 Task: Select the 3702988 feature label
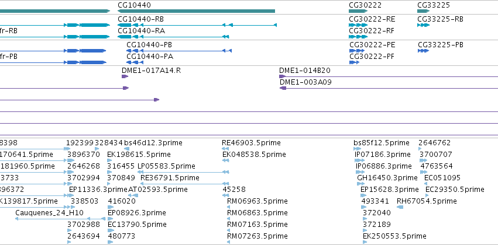click(84, 225)
